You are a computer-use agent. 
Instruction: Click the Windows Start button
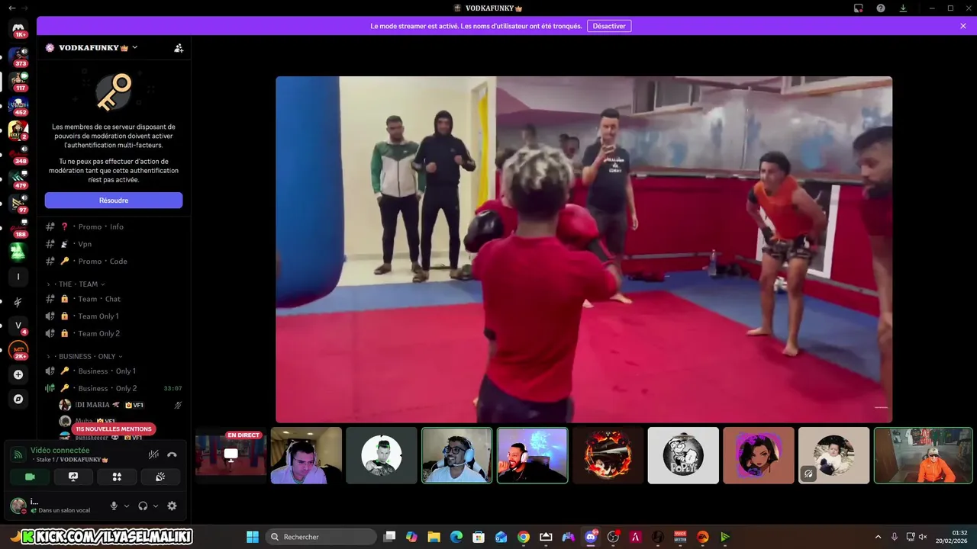coord(253,537)
